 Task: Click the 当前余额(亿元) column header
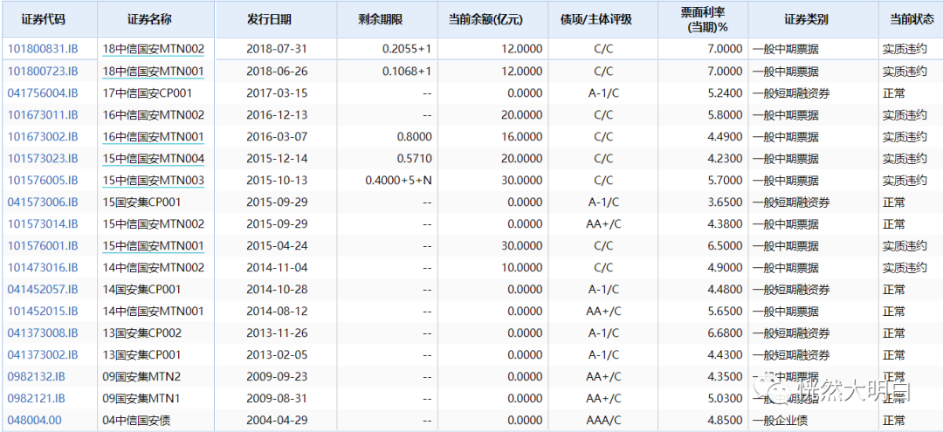(x=486, y=19)
